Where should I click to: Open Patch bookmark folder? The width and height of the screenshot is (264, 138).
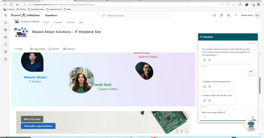coord(68,10)
